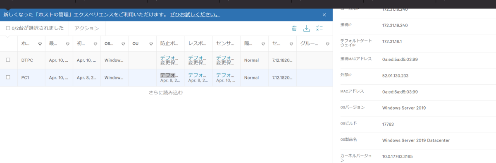The height and width of the screenshot is (163, 496).
Task: Open the ホ… hostname column filter arrow
Action: pyautogui.click(x=40, y=44)
